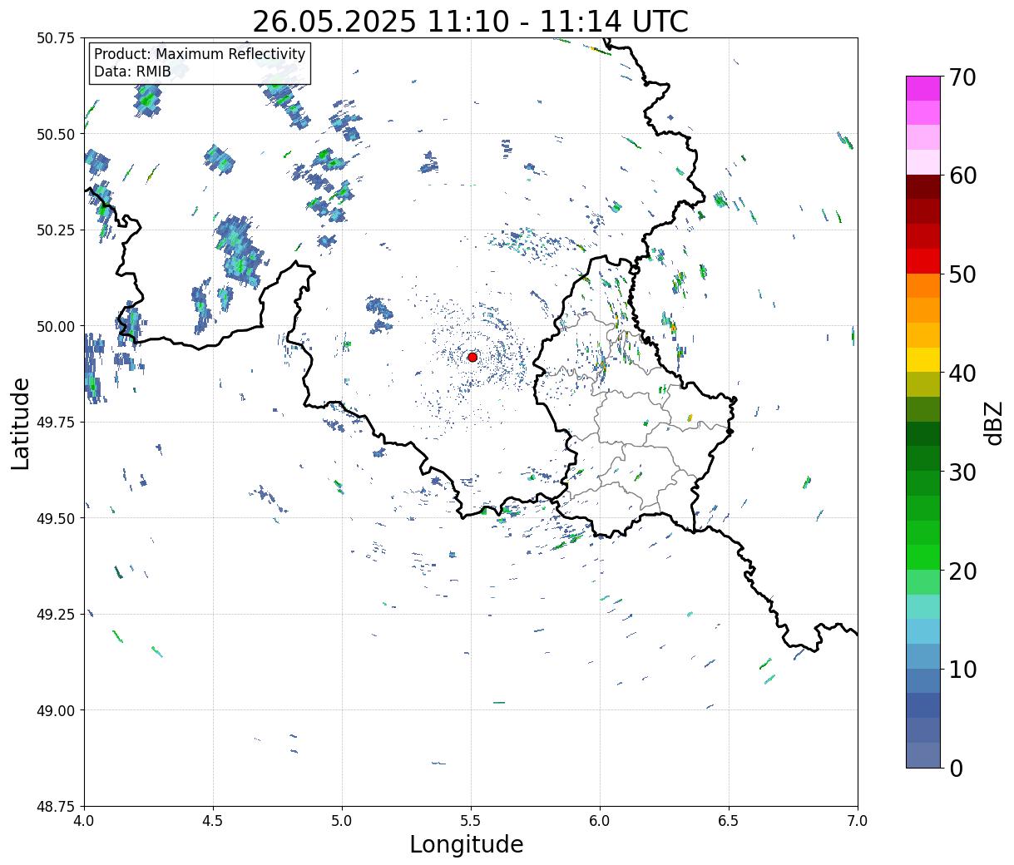The width and height of the screenshot is (1014, 865).
Task: Click the colorbar tick label 30
Action: (x=963, y=472)
